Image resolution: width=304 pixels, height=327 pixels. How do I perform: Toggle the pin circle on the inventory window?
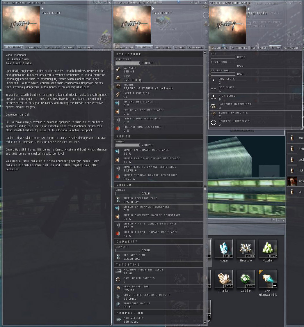[274, 220]
